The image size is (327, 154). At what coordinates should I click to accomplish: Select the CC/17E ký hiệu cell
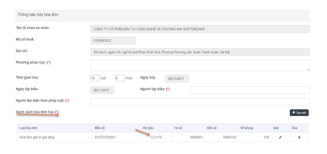tap(156, 137)
